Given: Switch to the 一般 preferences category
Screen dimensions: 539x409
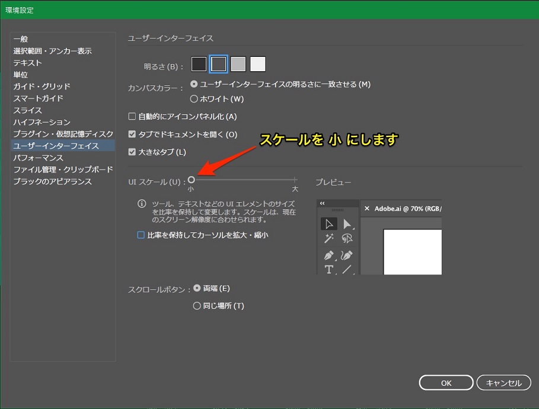Looking at the screenshot, I should (x=21, y=39).
